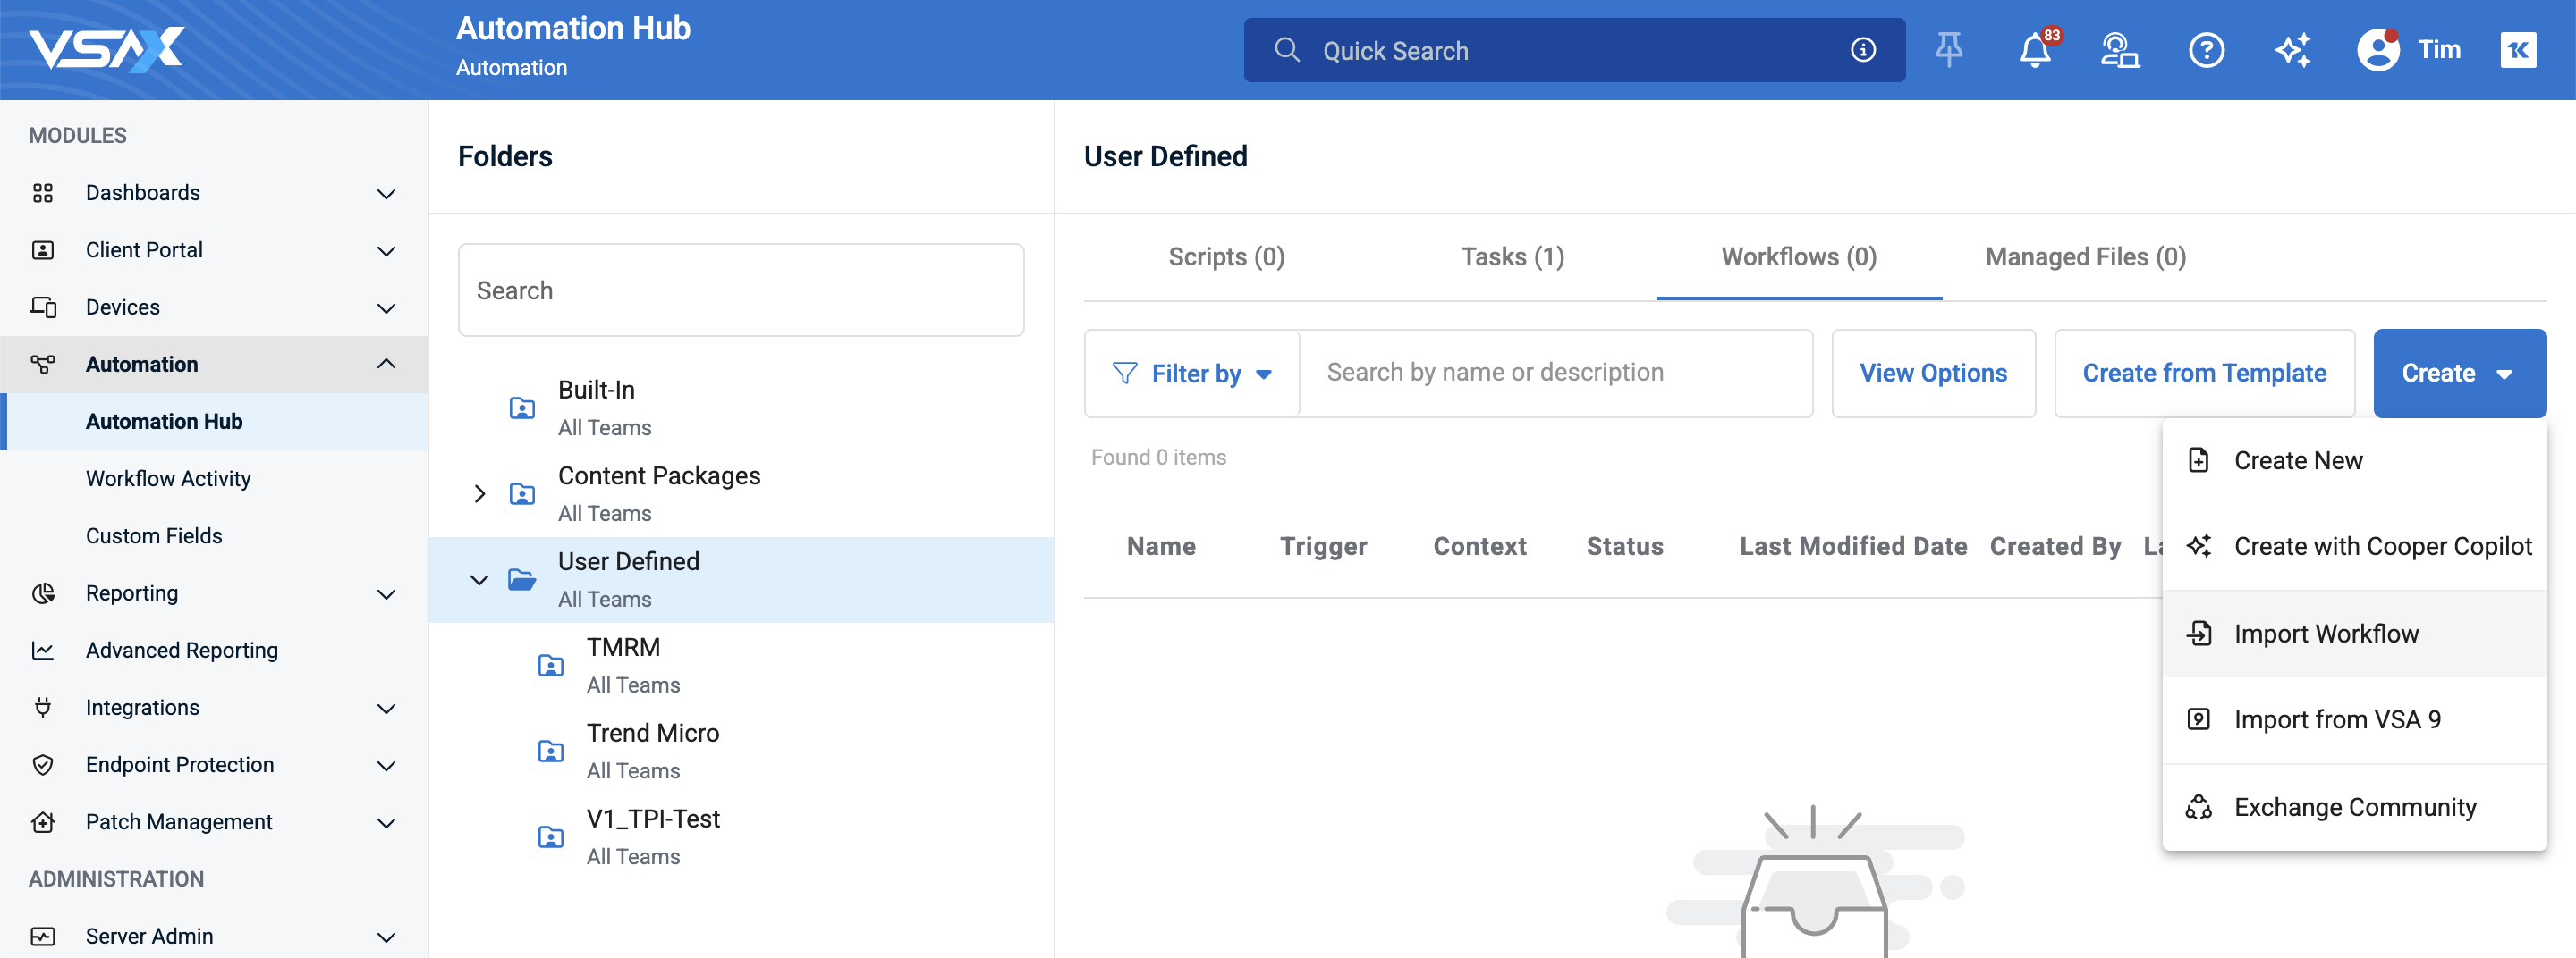Collapse the User Defined folder
Screen dimensions: 2576x958
pos(480,579)
